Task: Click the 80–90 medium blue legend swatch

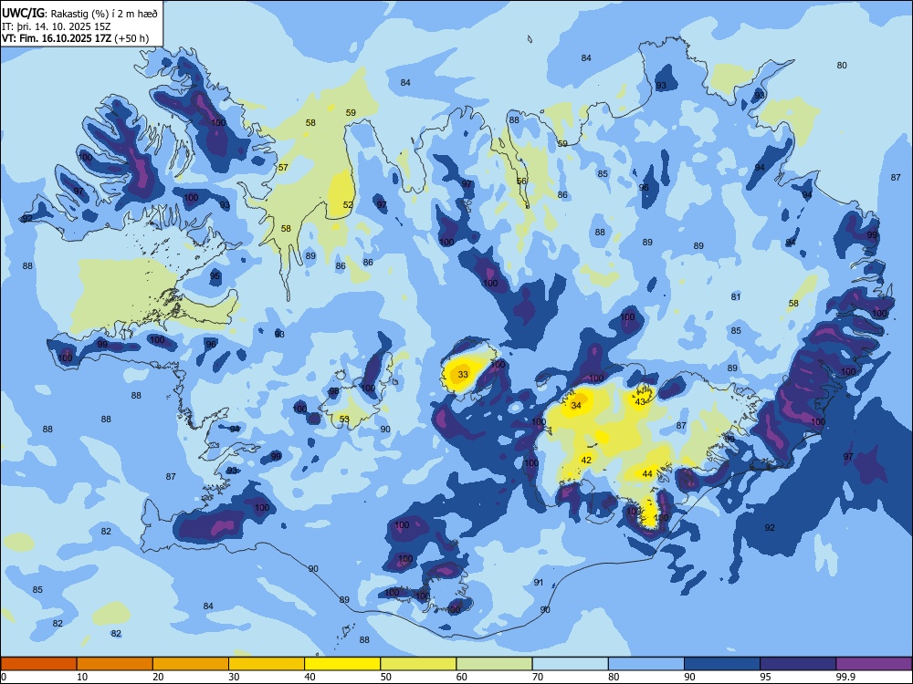Action: point(646,664)
